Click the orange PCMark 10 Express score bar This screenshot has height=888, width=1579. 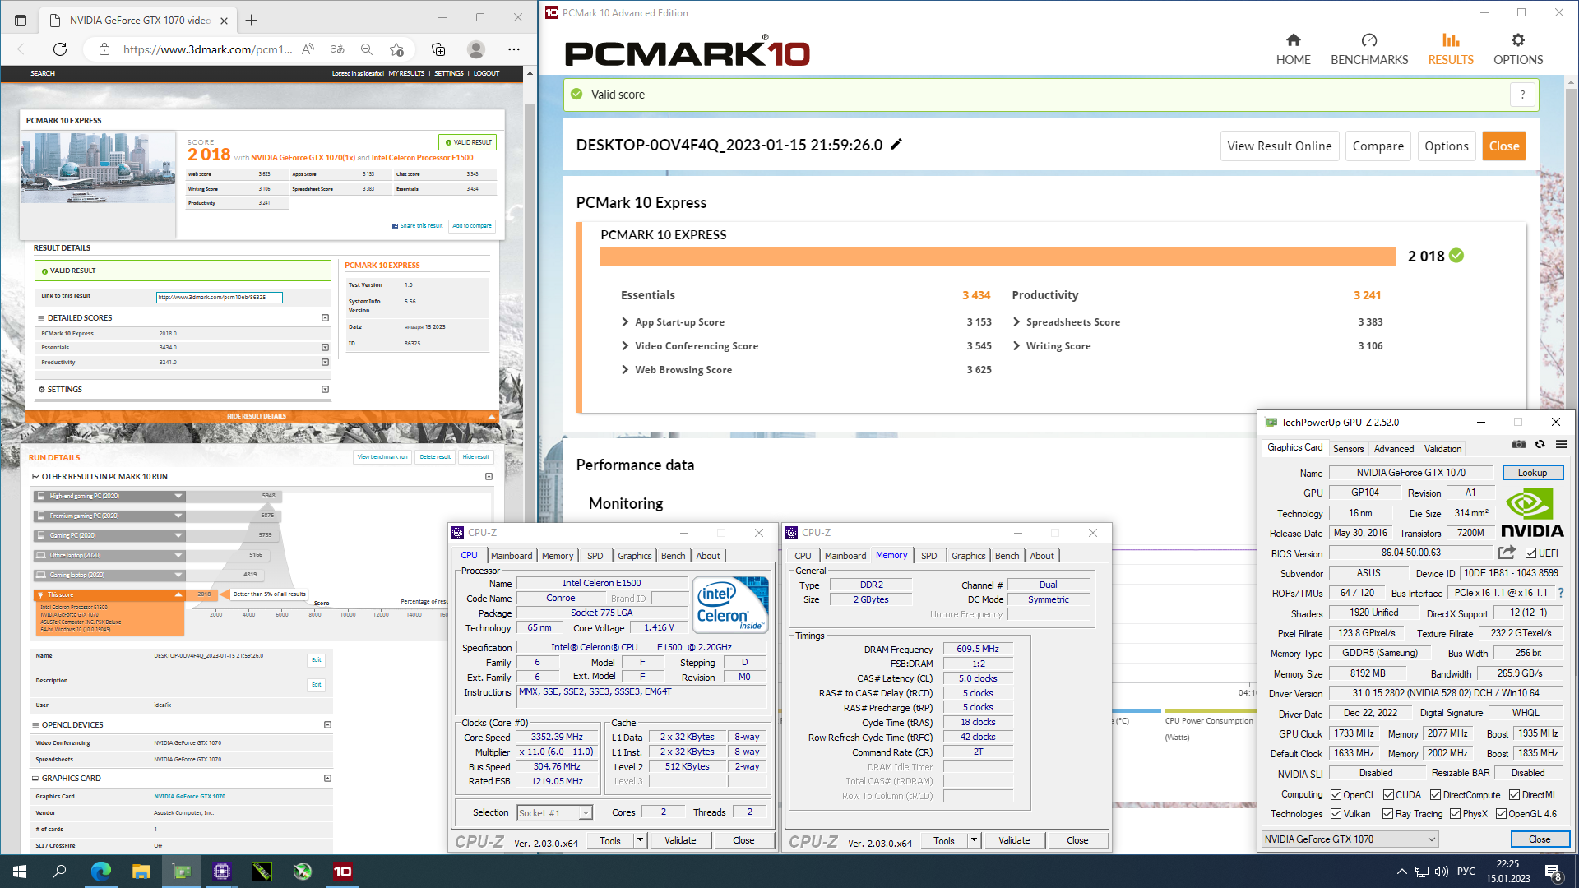998,257
